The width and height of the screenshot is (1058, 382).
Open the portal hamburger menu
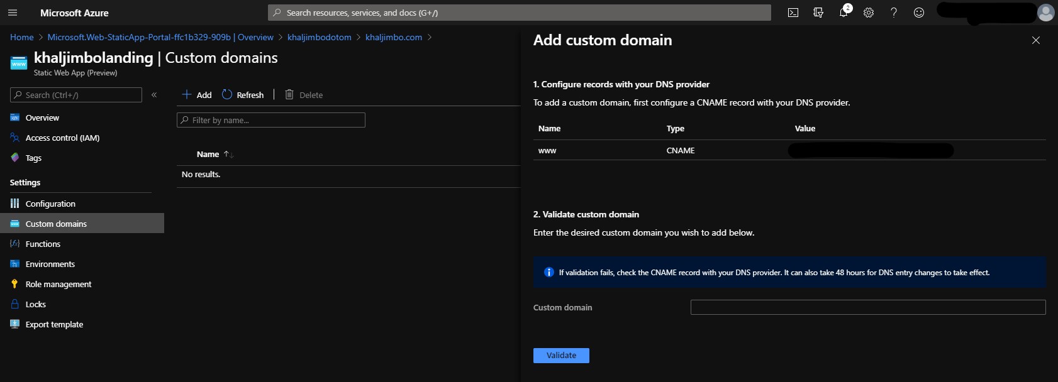13,13
